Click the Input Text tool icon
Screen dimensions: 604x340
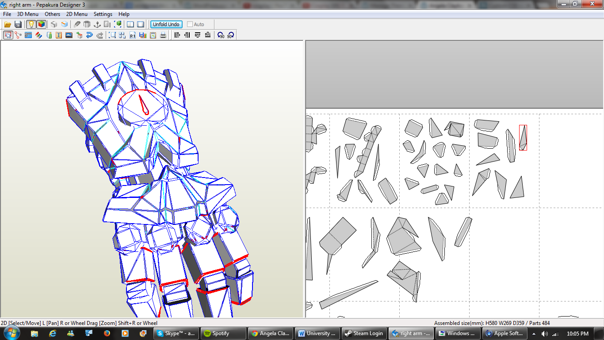59,35
